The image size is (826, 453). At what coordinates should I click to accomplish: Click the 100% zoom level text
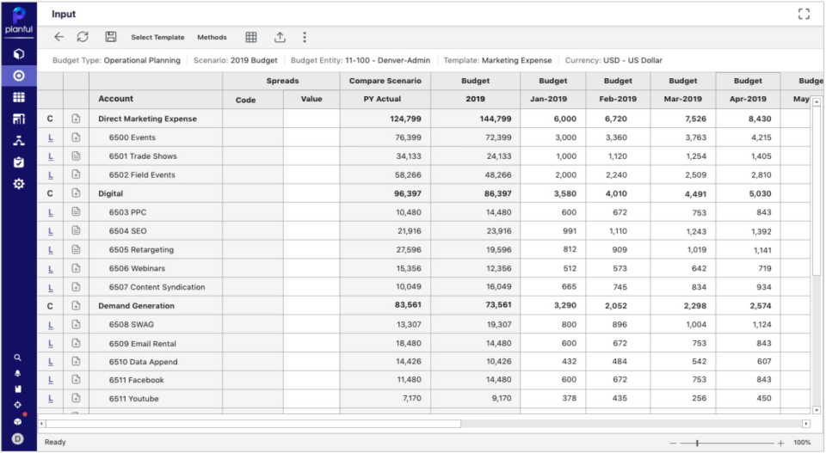[802, 443]
